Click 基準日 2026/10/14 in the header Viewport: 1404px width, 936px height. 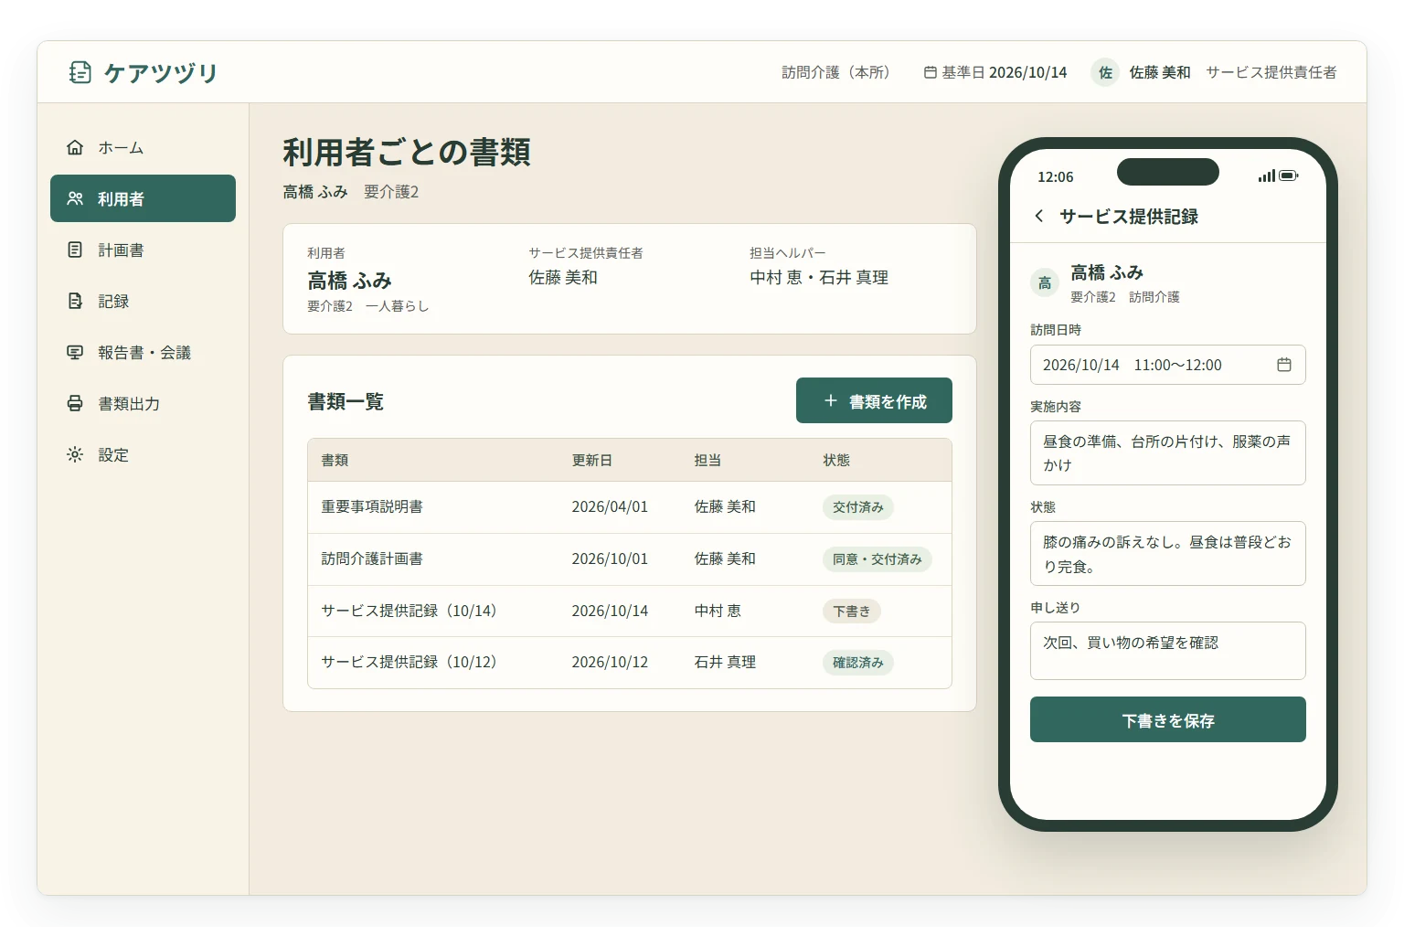point(994,72)
